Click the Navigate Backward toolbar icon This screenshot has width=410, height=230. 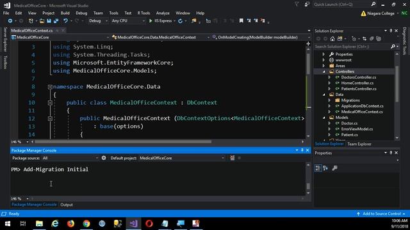[x=10, y=21]
